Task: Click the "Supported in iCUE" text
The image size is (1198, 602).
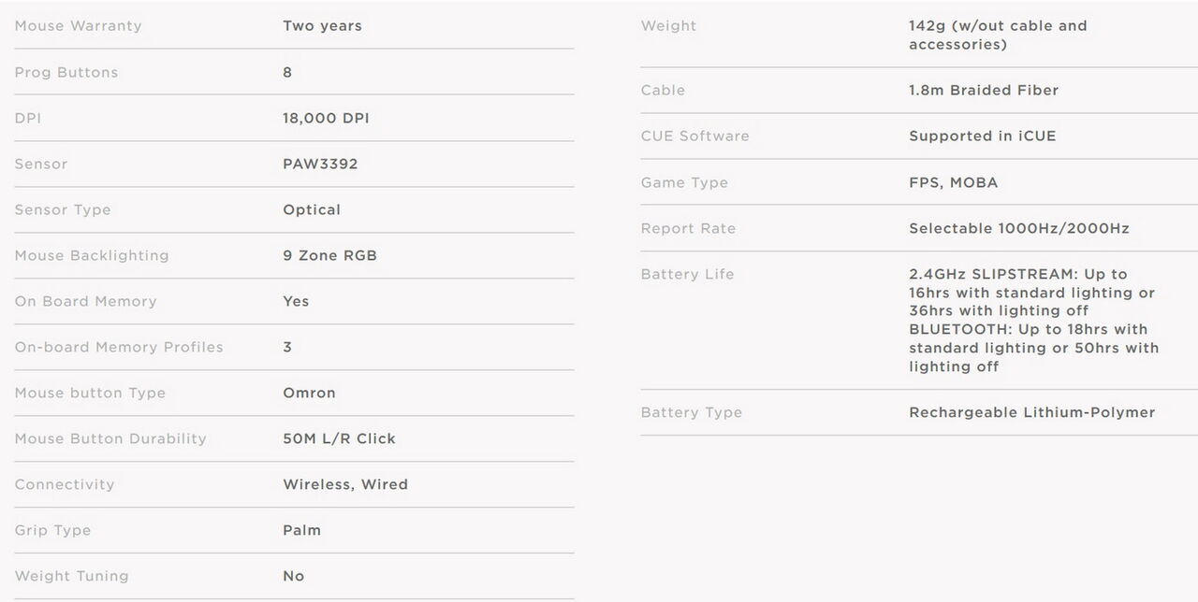Action: point(982,136)
